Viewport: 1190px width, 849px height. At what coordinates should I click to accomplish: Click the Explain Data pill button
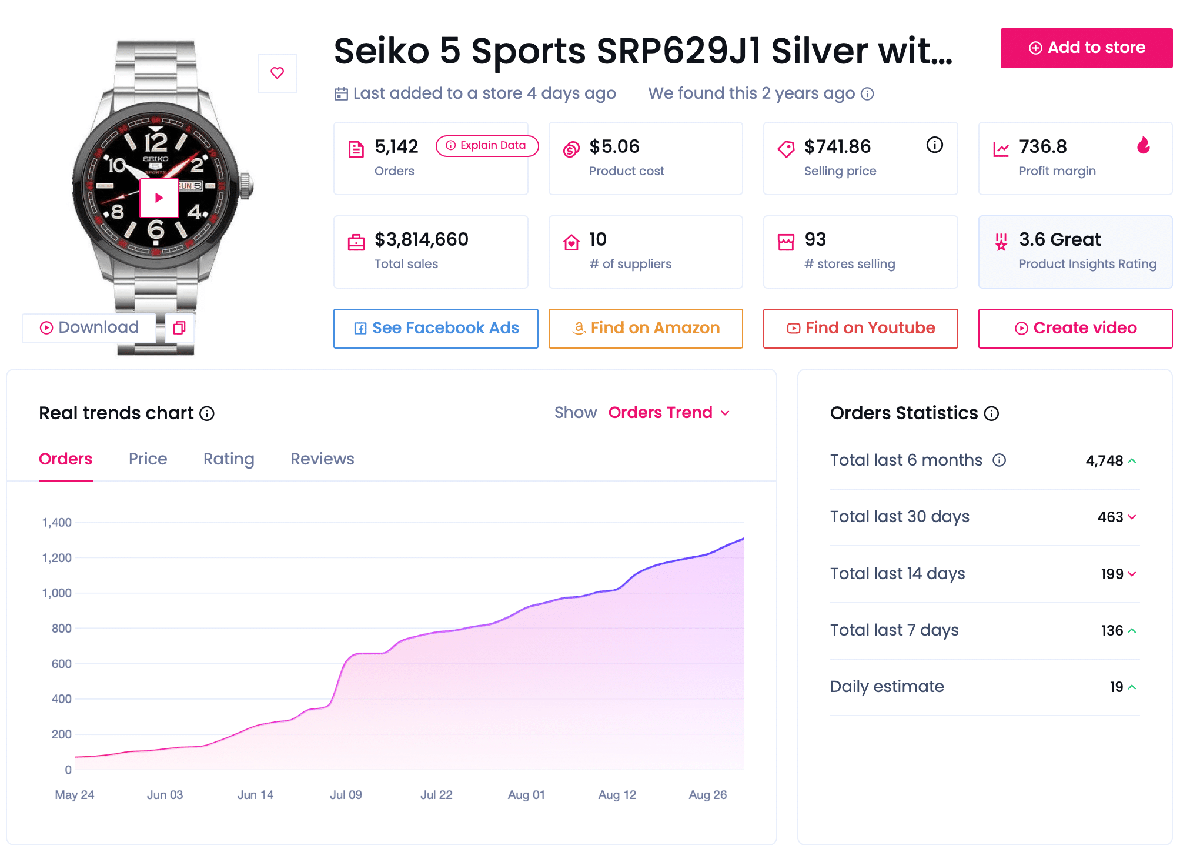487,145
